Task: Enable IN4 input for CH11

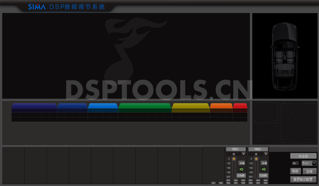Action: pos(228,183)
